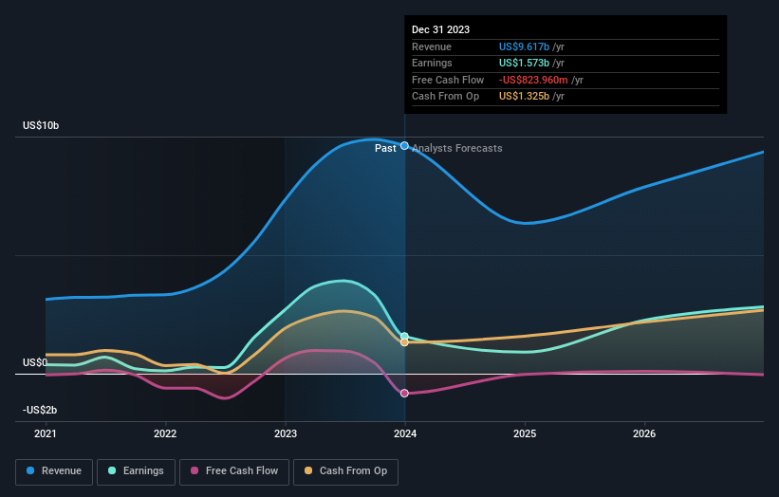Image resolution: width=779 pixels, height=497 pixels.
Task: Toggle the Revenue legend button
Action: click(x=54, y=471)
